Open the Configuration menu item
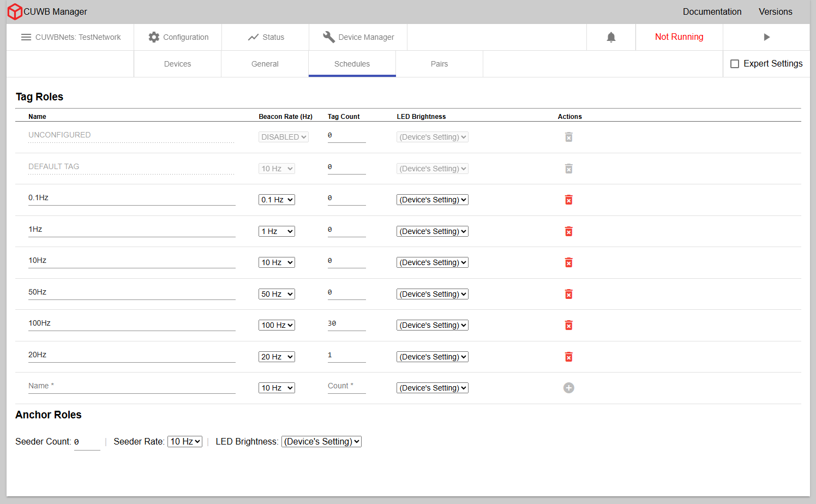Screen dimensions: 816x504 178,37
